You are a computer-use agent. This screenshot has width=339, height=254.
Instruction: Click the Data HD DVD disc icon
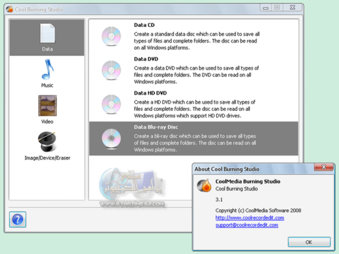pyautogui.click(x=111, y=104)
